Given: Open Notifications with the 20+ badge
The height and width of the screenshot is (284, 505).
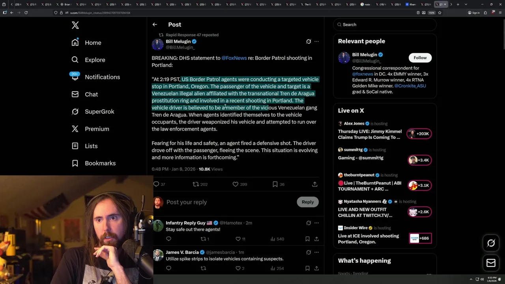Looking at the screenshot, I should click(95, 77).
